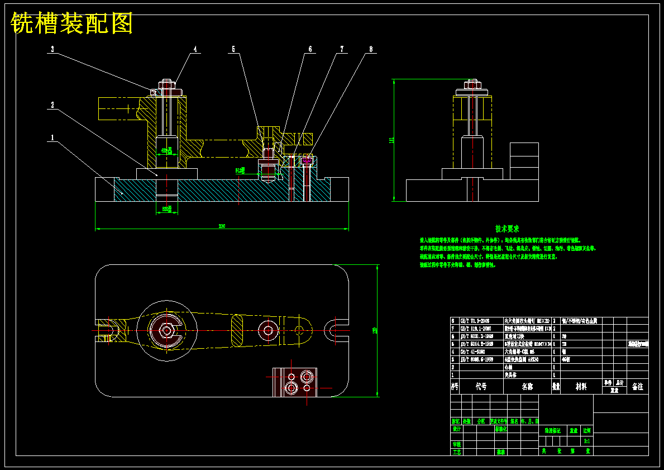The width and height of the screenshot is (664, 470).
Task: Click the 序号 column header in parts list
Action: 455,387
